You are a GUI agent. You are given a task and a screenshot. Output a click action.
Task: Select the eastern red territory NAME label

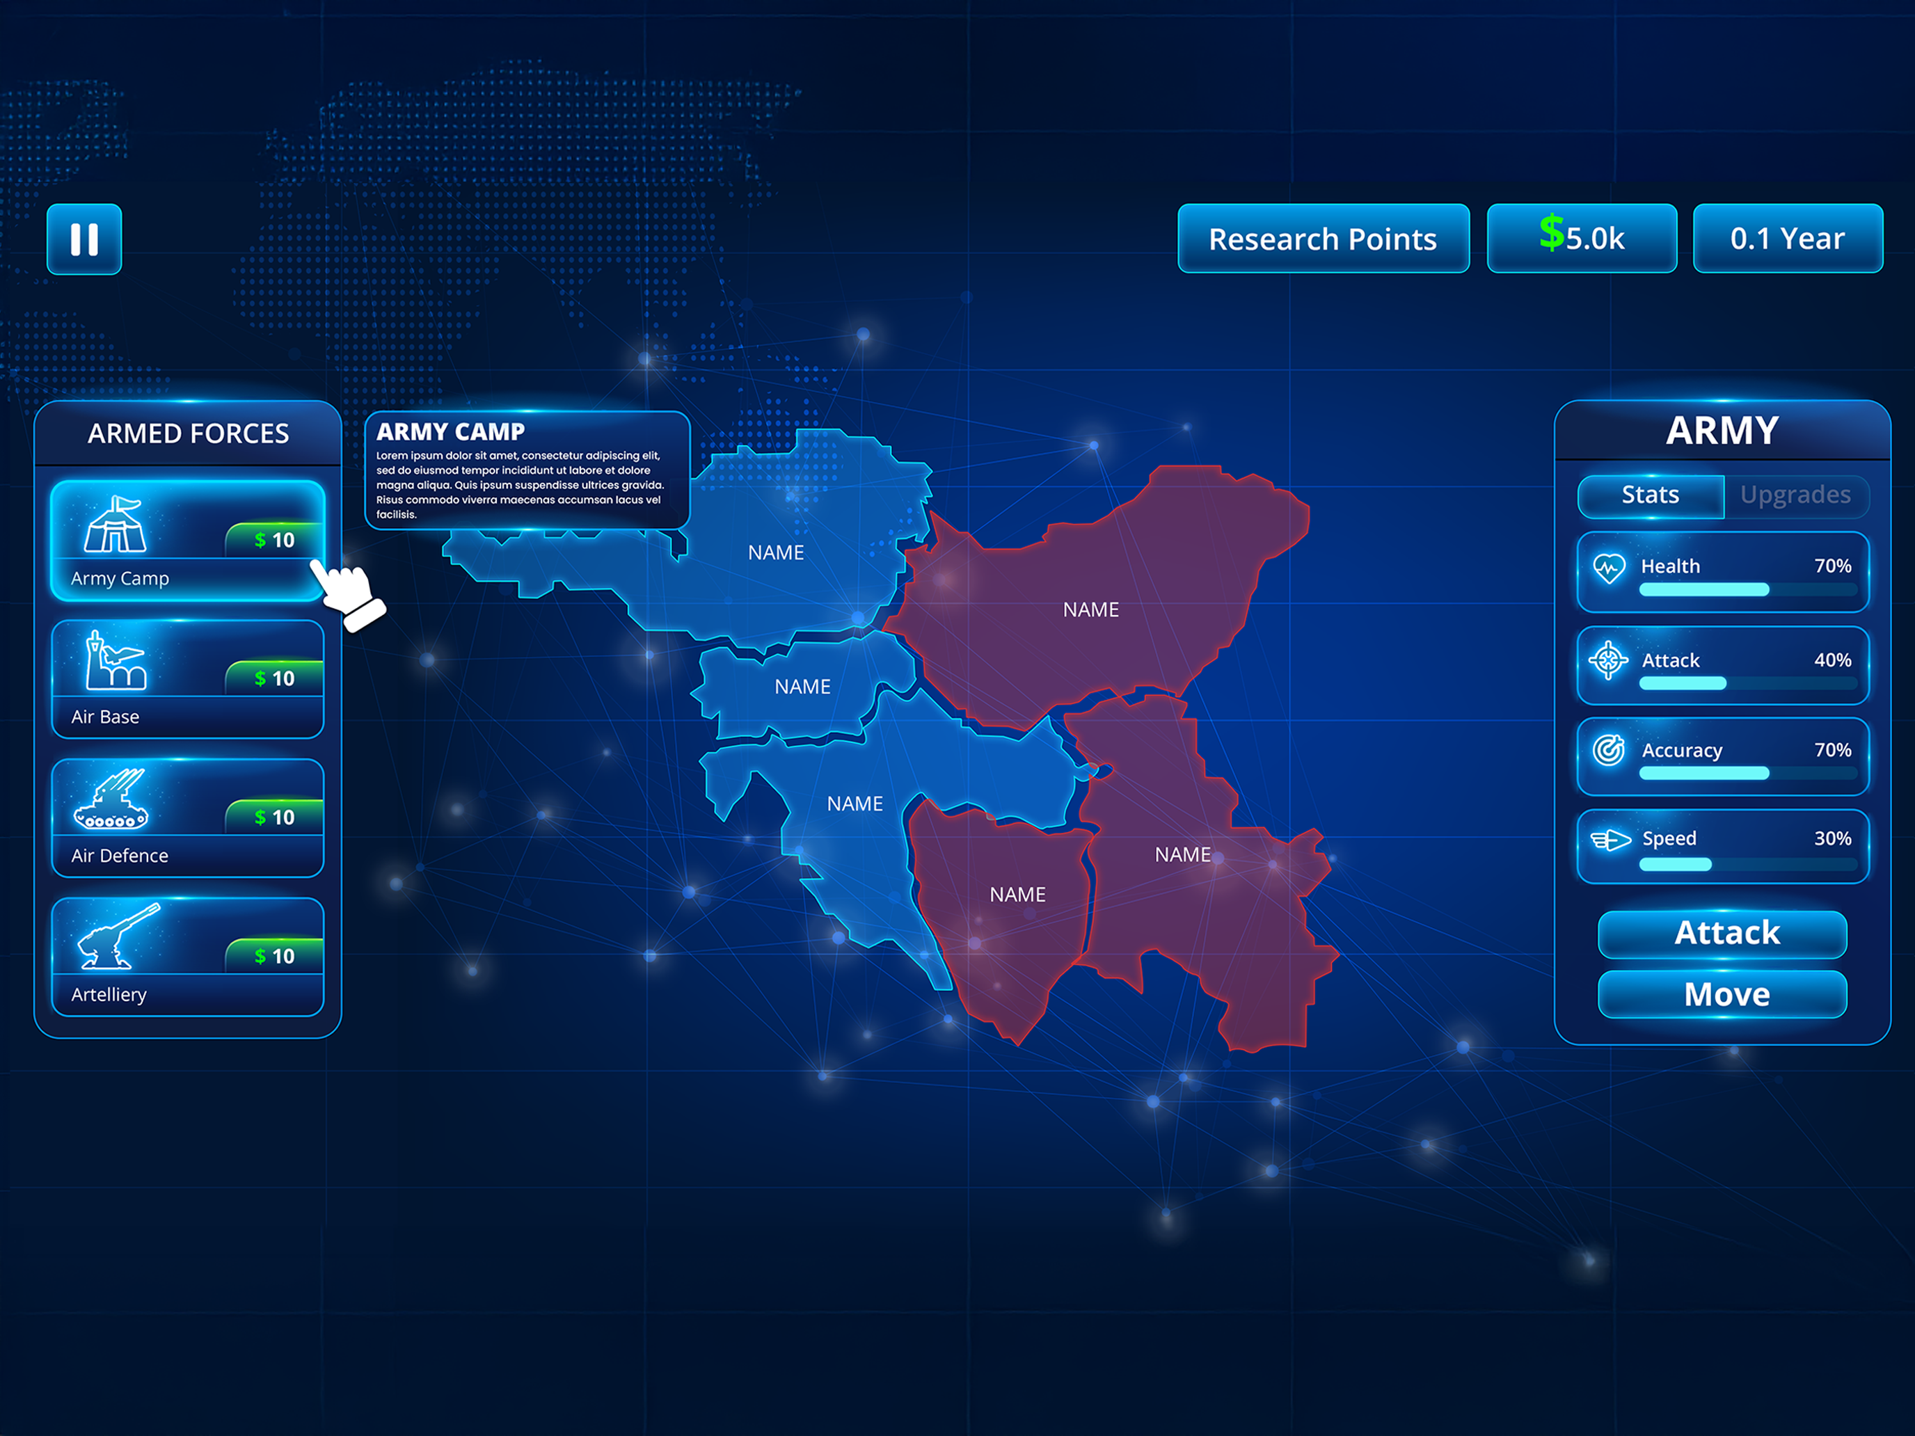1182,854
